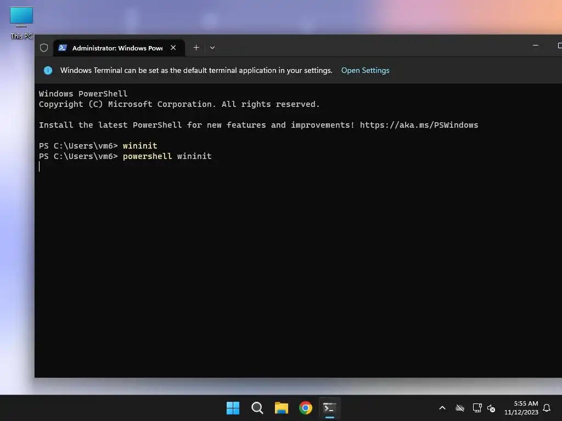Minimize the Windows Terminal window
Image resolution: width=562 pixels, height=421 pixels.
point(536,46)
